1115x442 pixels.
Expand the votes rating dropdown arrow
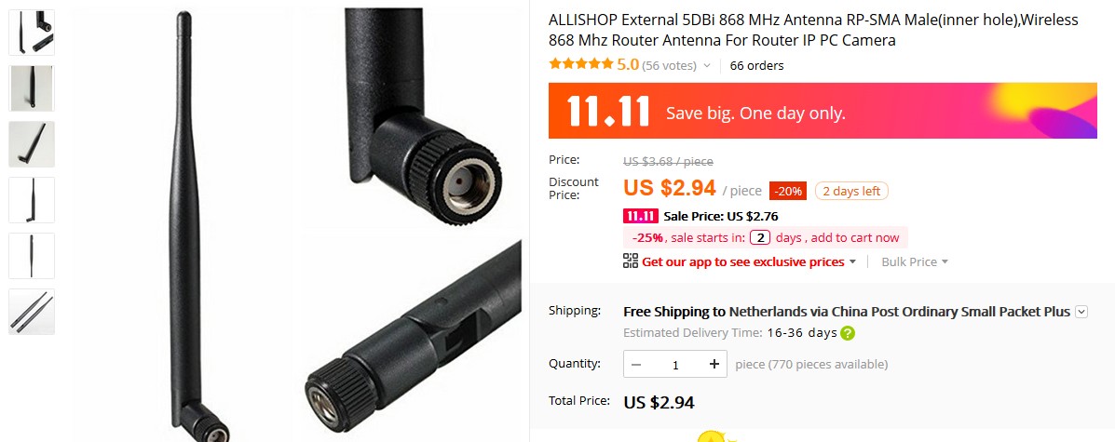point(707,65)
